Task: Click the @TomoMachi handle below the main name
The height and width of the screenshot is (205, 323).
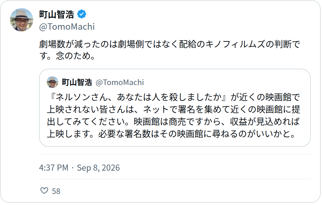Action: (x=67, y=26)
